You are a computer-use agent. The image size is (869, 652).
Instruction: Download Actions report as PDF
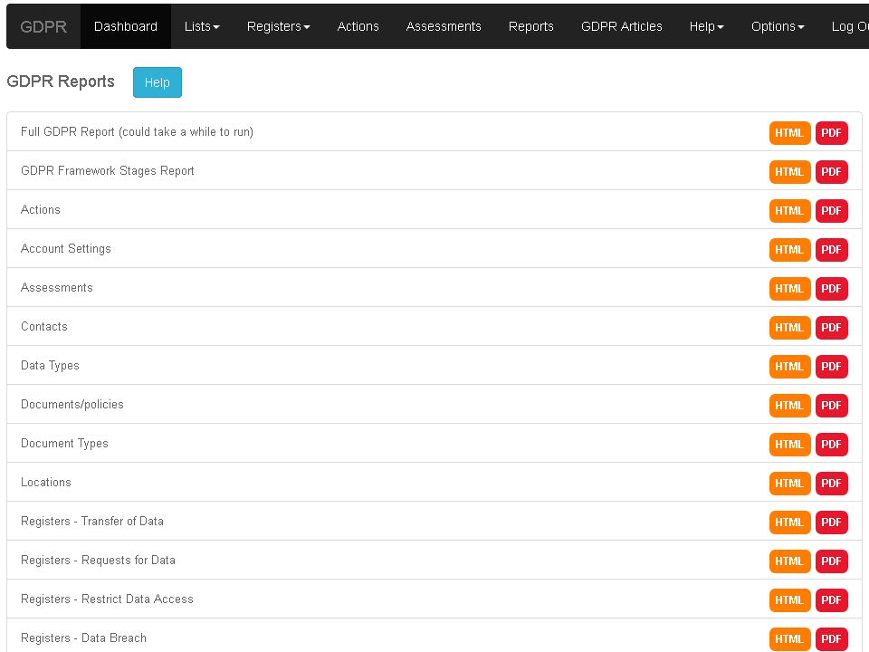pos(831,211)
